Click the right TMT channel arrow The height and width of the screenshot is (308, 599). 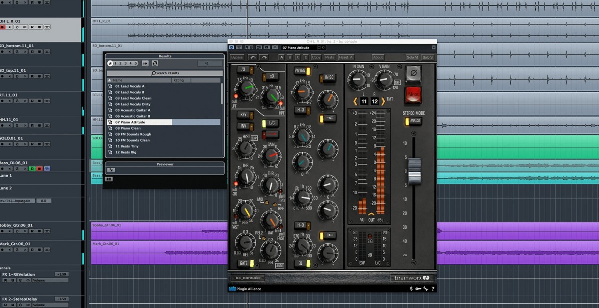tap(383, 101)
